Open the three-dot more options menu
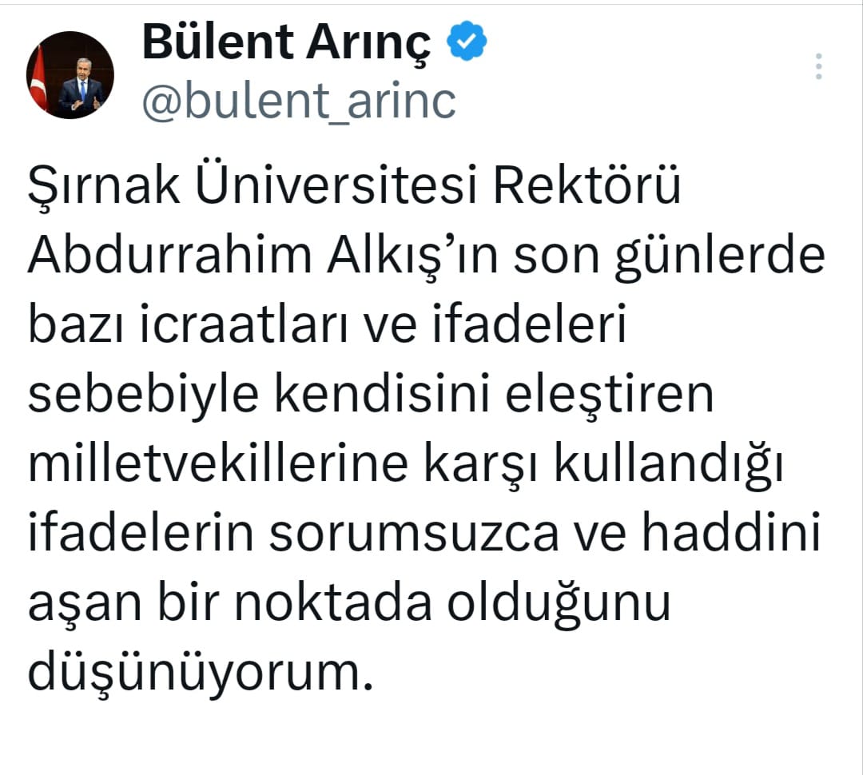863x775 pixels. [x=818, y=66]
